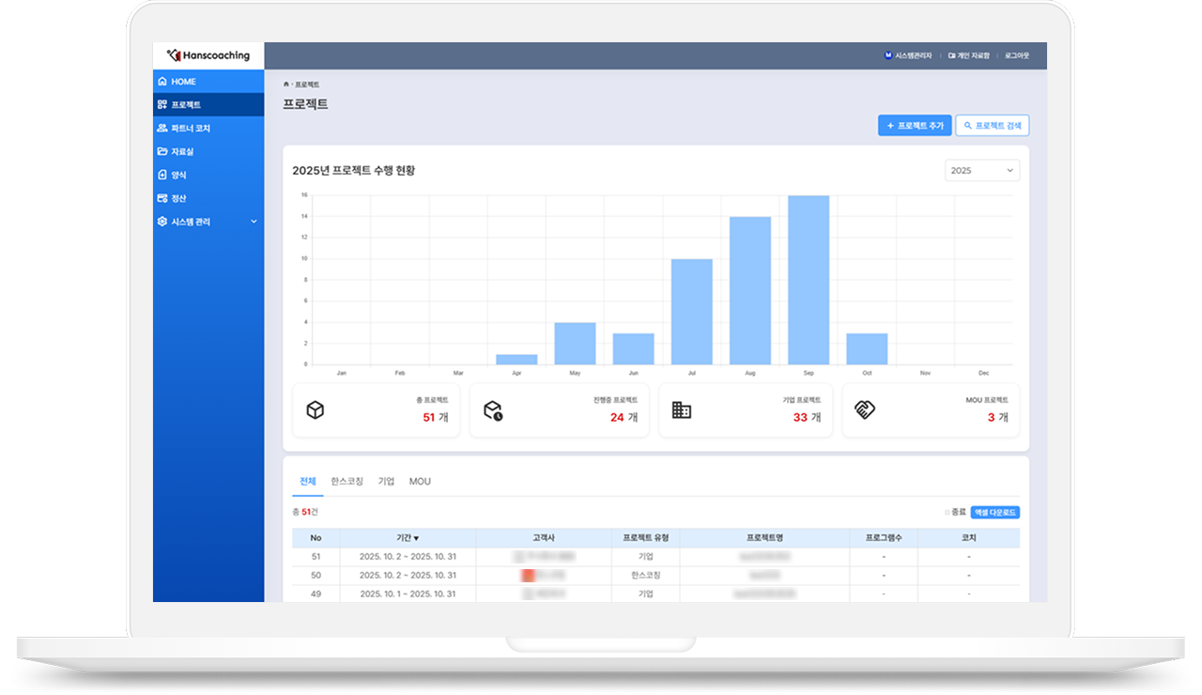Click the 프로젝트 추가 button
Viewport: 1202px width, 695px height.
tap(915, 126)
